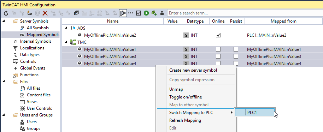Click the new internal symbol icon with @

pos(14,13)
